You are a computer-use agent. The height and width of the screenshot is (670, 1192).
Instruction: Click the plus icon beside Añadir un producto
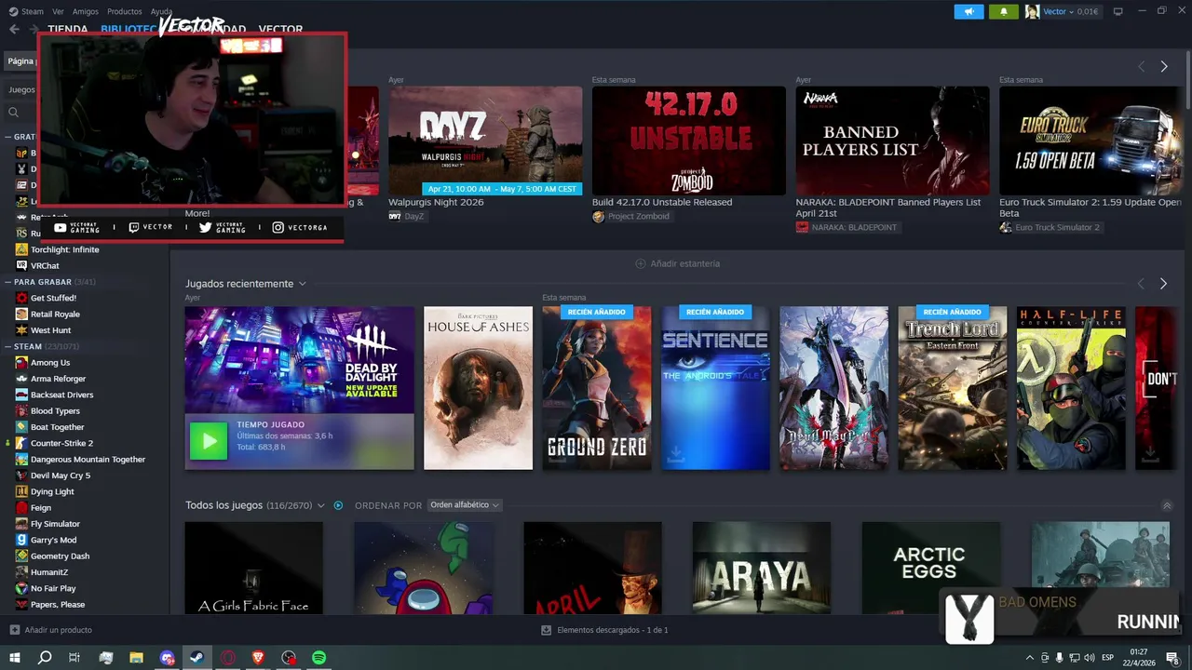coord(14,630)
